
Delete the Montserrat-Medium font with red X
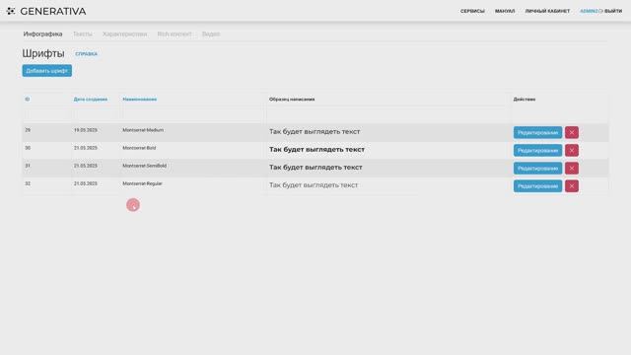click(x=572, y=132)
